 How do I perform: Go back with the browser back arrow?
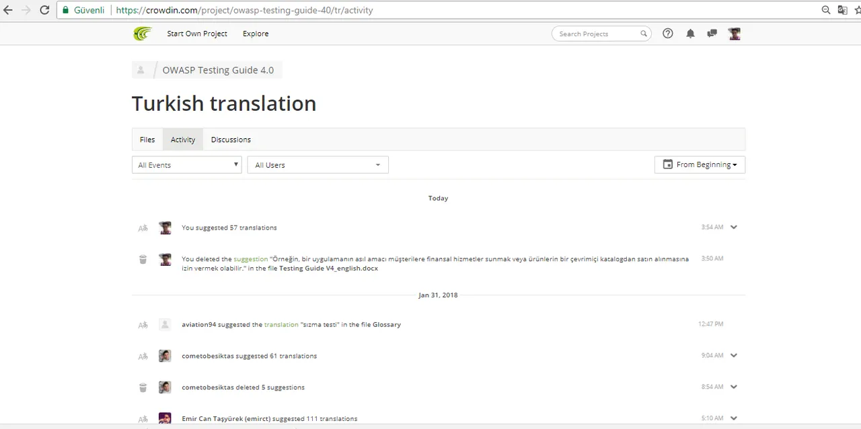pyautogui.click(x=8, y=10)
